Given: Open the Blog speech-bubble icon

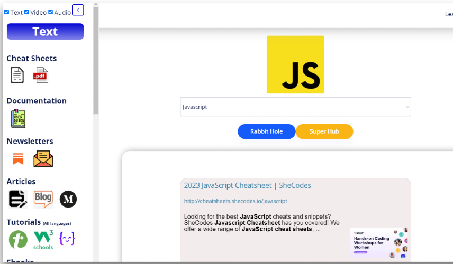Looking at the screenshot, I should (x=43, y=199).
